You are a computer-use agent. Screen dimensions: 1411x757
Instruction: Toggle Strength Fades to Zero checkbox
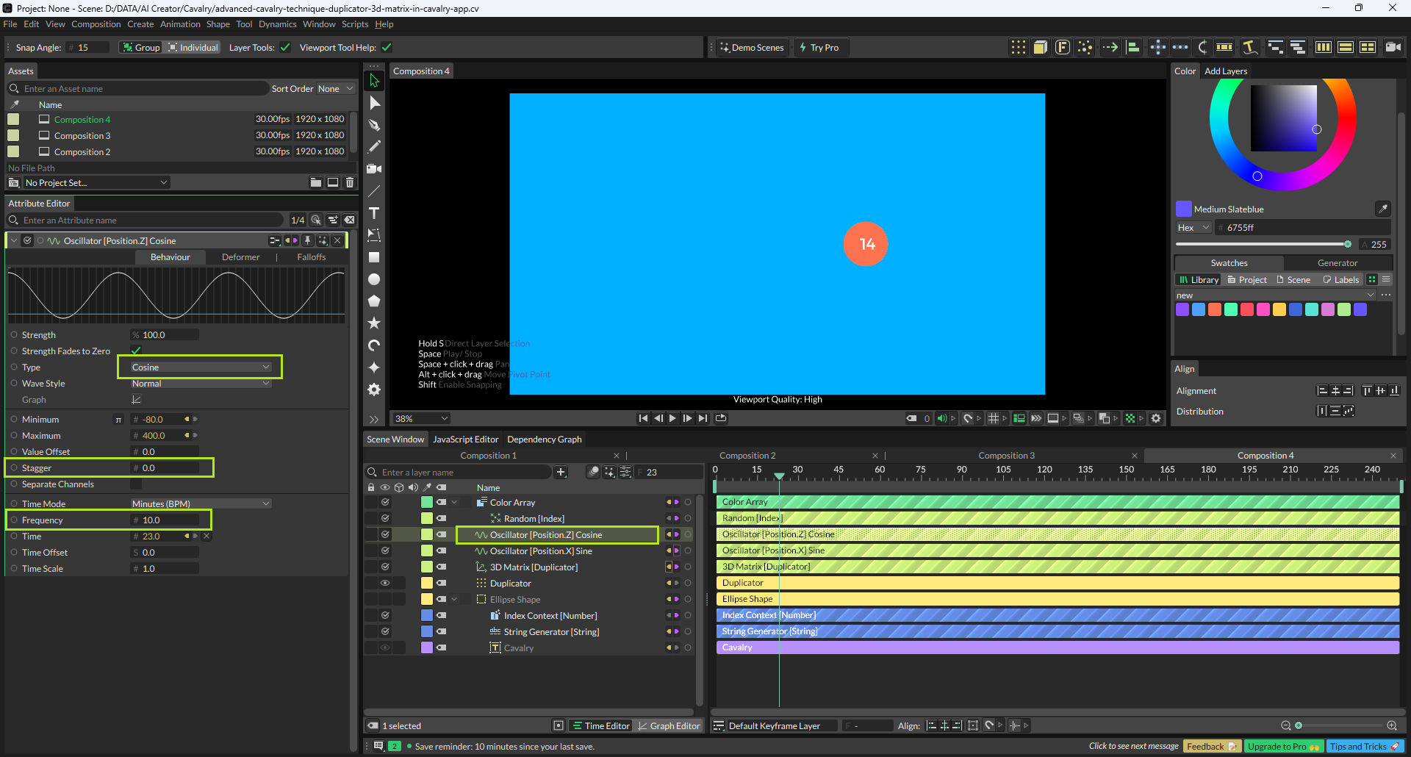point(136,351)
